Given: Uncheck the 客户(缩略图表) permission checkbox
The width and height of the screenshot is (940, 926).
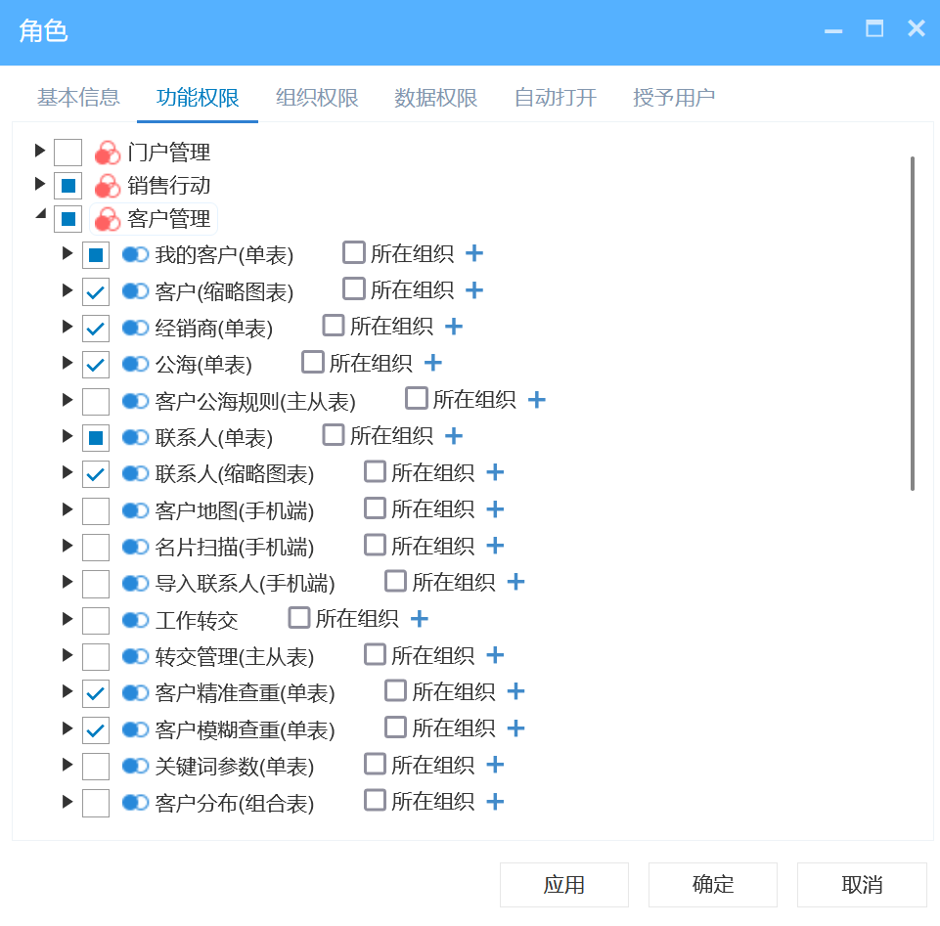Looking at the screenshot, I should (95, 290).
